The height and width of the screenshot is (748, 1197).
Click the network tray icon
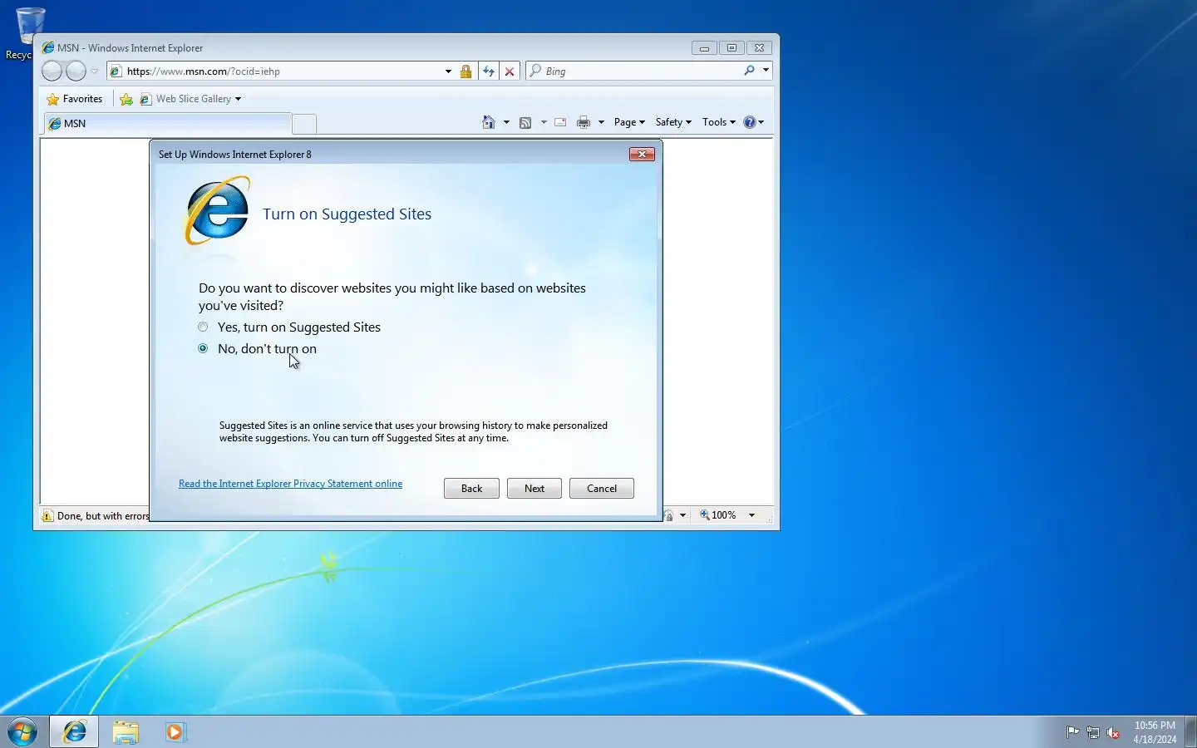click(x=1093, y=732)
